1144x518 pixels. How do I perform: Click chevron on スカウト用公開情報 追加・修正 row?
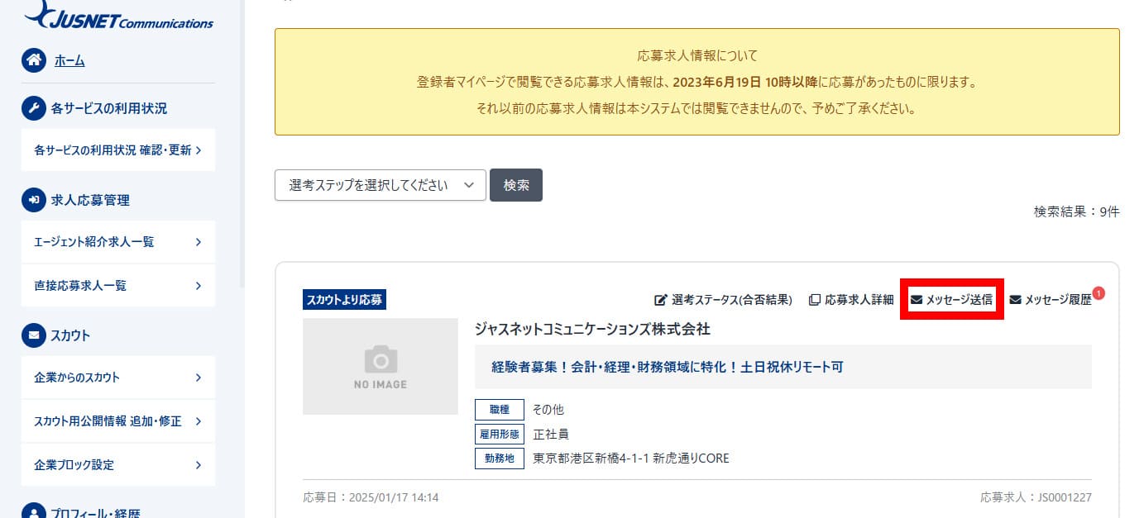199,421
